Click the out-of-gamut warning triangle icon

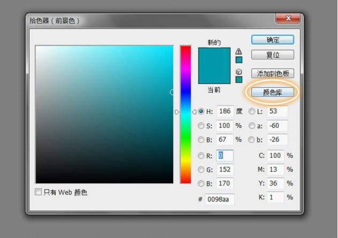(239, 51)
